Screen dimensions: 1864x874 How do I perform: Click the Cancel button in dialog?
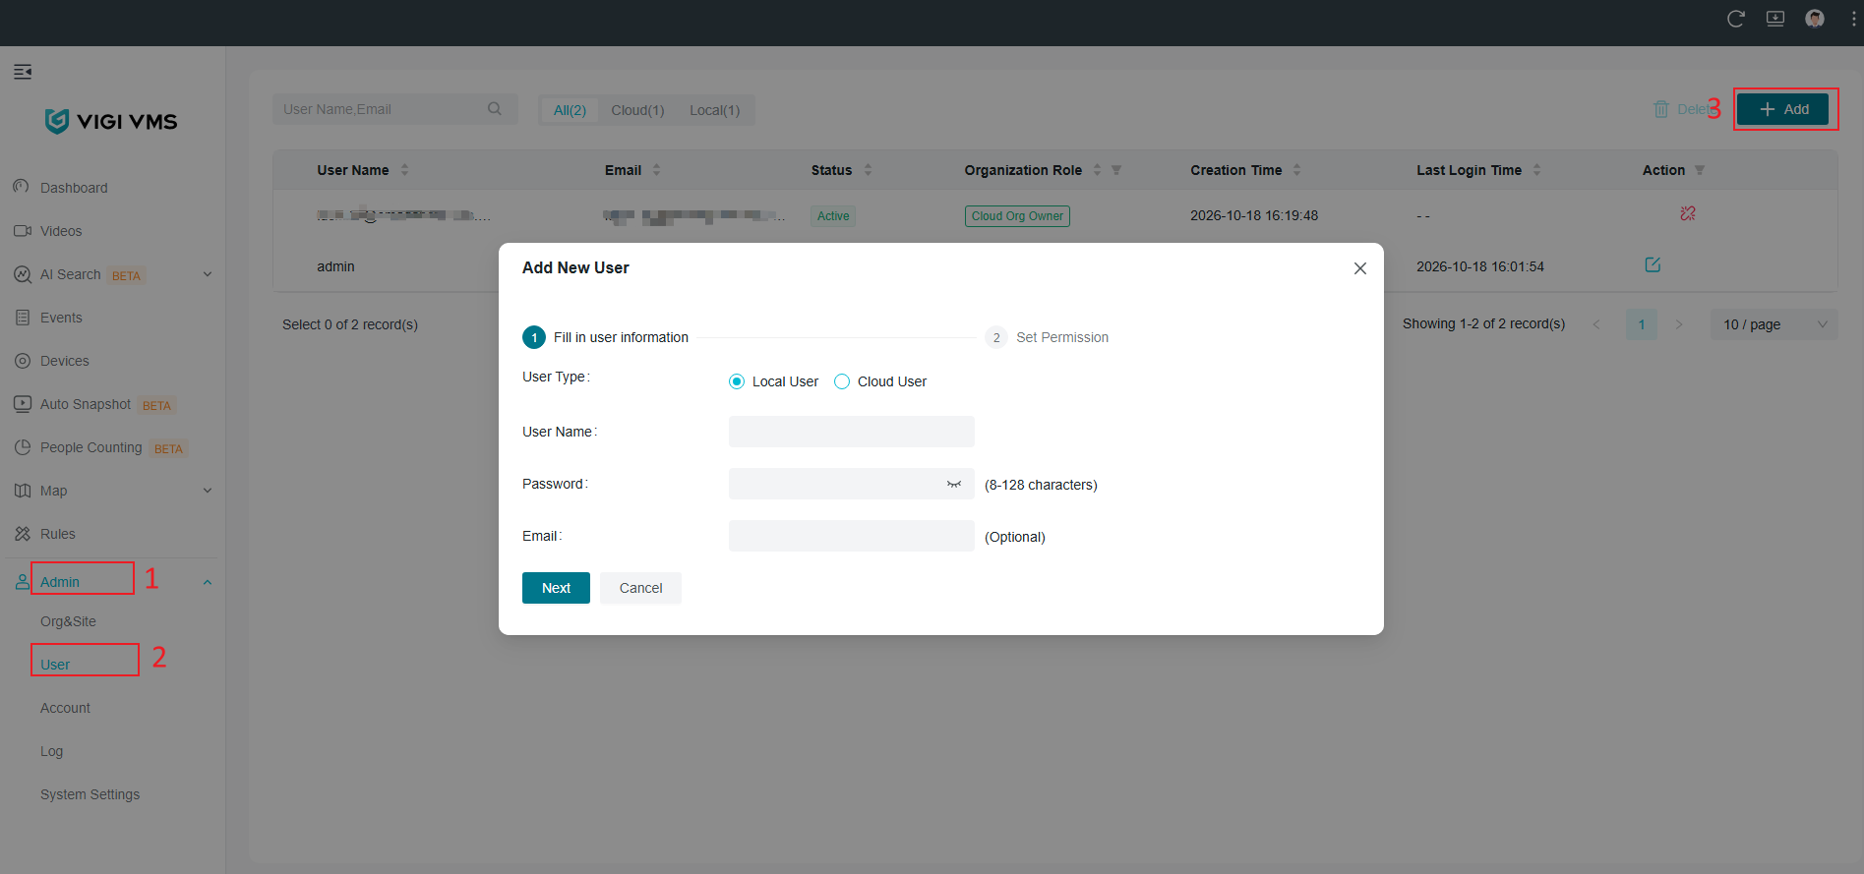point(640,588)
